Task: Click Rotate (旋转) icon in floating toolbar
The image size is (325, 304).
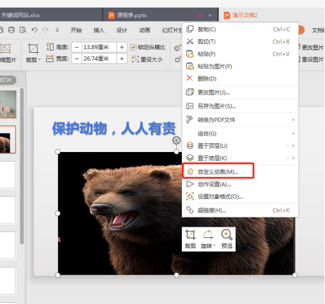Action: 208,235
